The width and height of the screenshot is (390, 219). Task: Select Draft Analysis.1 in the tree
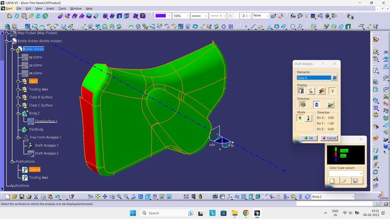46,146
